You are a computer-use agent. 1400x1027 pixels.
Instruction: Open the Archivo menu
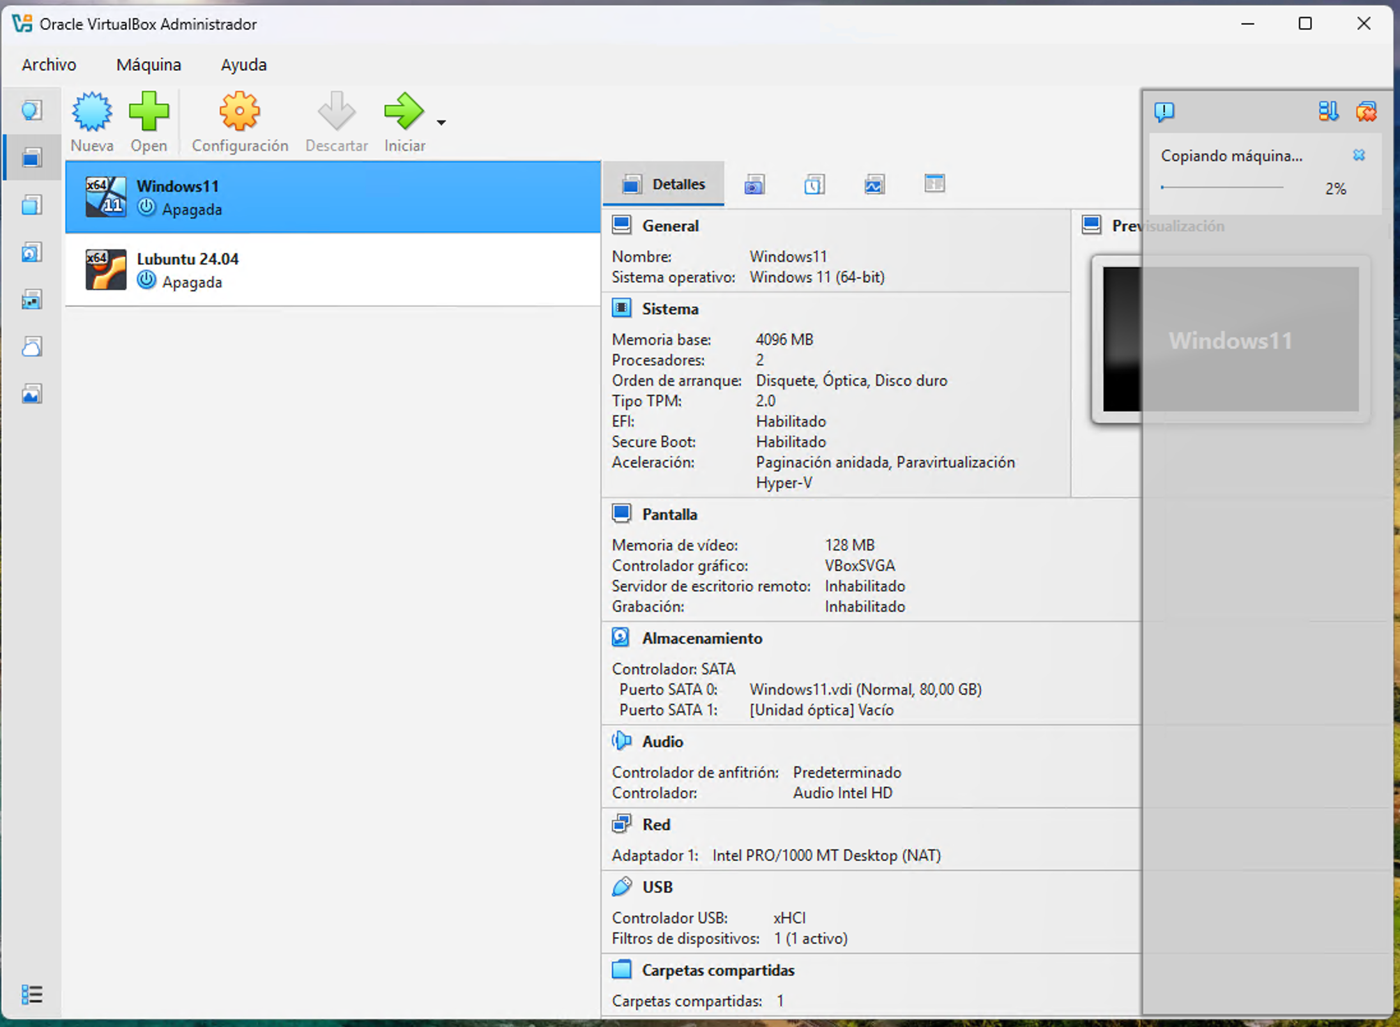coord(49,65)
